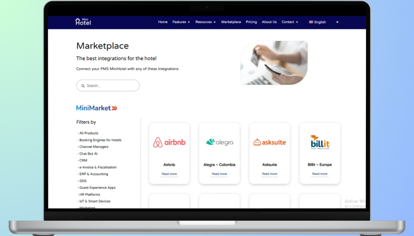Screen dimensions: 414x236
Task: Filter by GDS category
Action: (82, 181)
